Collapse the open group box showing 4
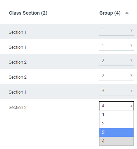The height and width of the screenshot is (149, 137). [x=116, y=106]
